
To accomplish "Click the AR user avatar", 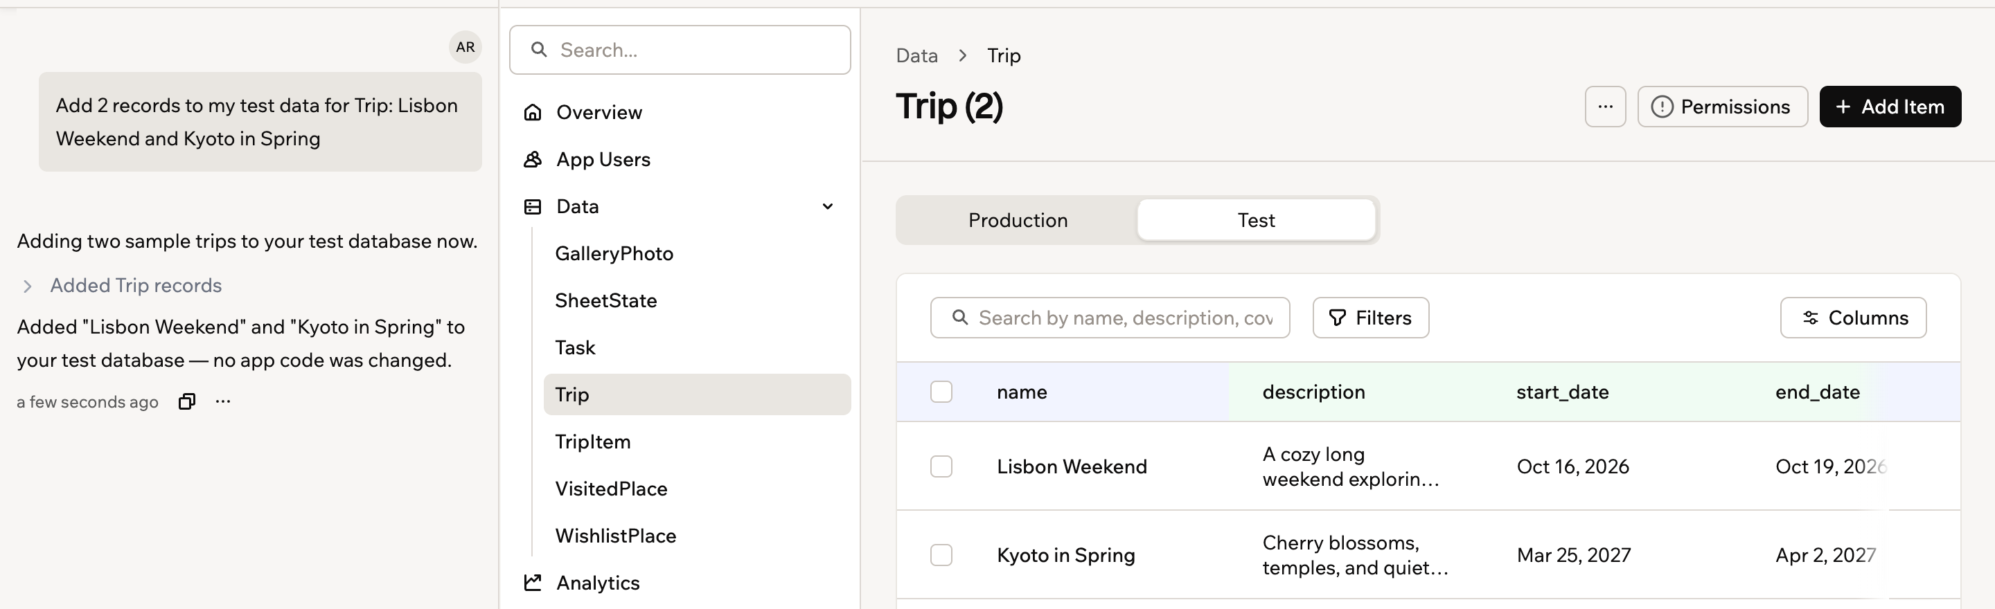I will coord(465,47).
